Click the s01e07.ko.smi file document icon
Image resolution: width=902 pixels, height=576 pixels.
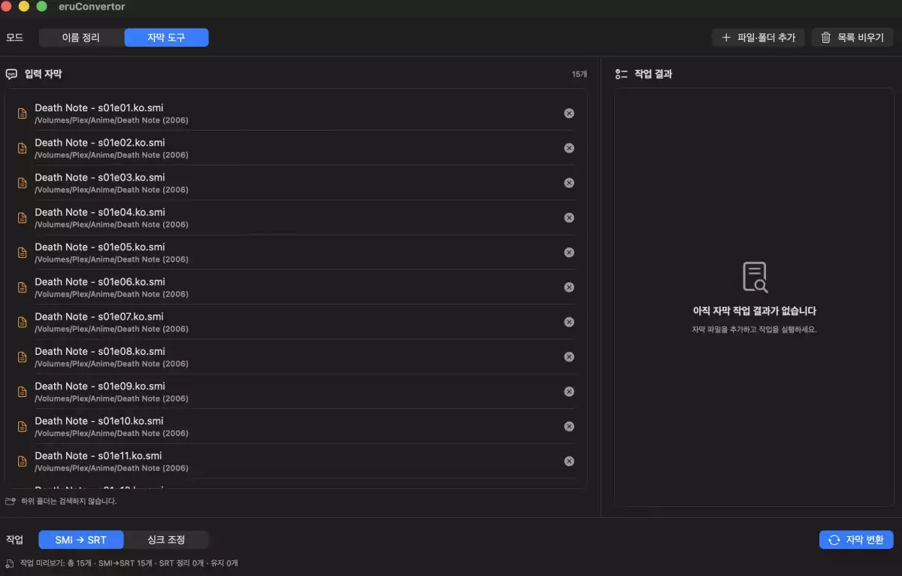click(23, 322)
